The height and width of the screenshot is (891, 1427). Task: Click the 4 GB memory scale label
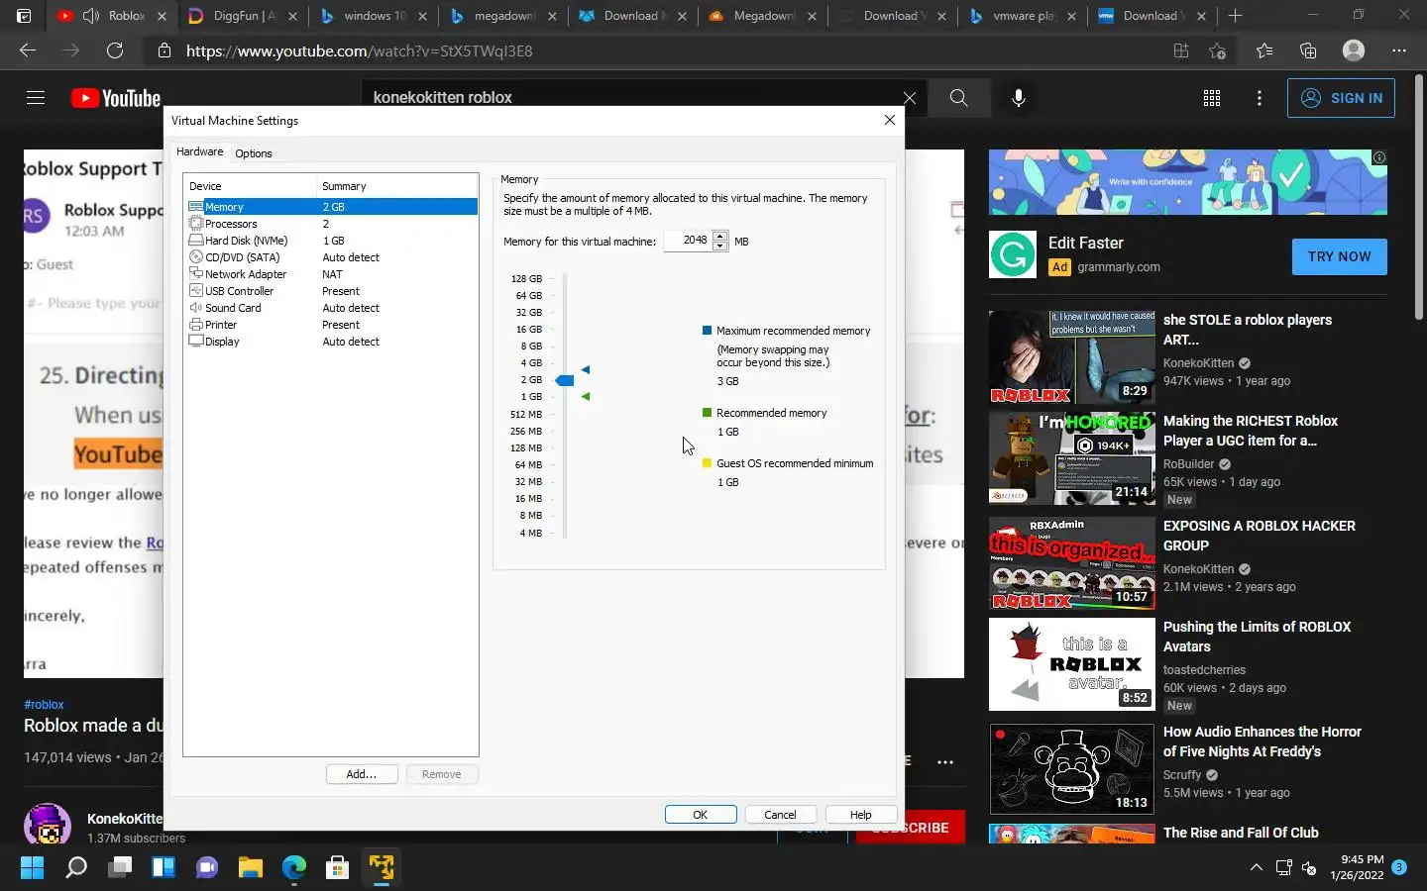531,362
